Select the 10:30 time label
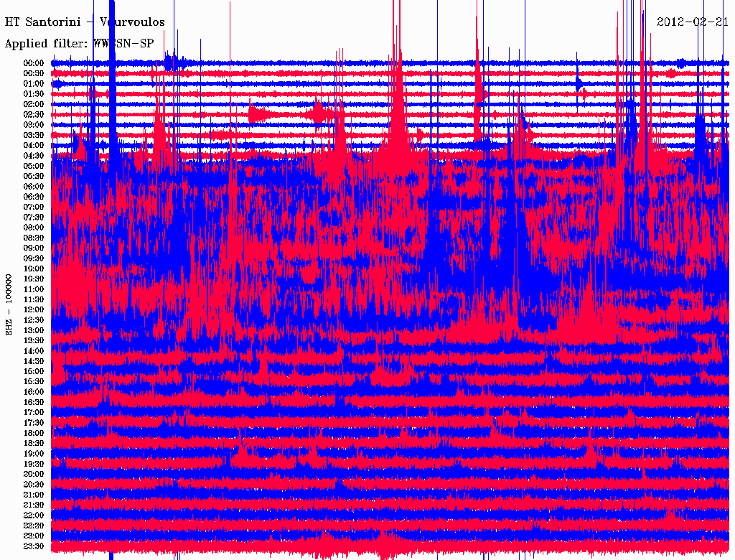This screenshot has width=735, height=560. pos(34,279)
